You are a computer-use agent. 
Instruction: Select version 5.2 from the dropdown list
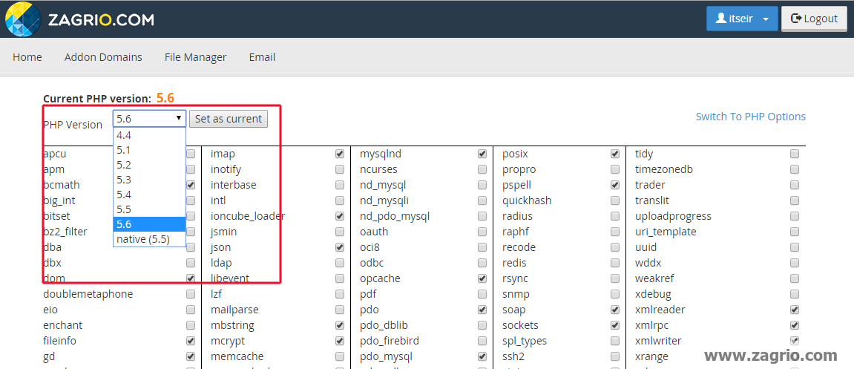[149, 165]
